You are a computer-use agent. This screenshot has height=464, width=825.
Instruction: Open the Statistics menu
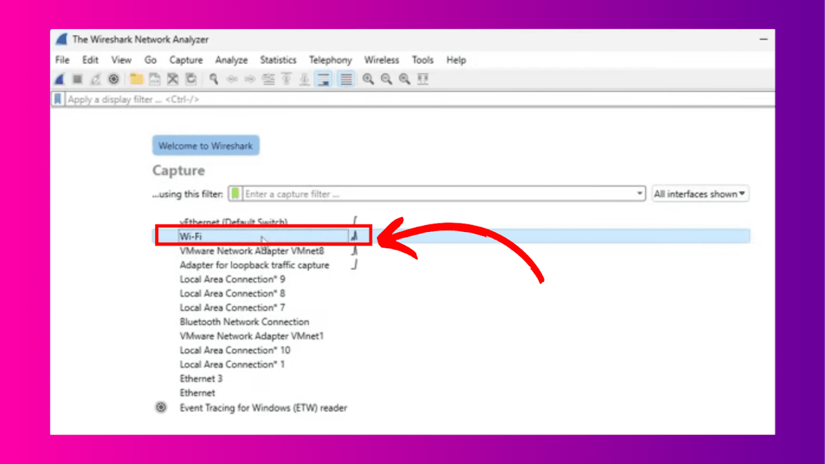click(278, 60)
